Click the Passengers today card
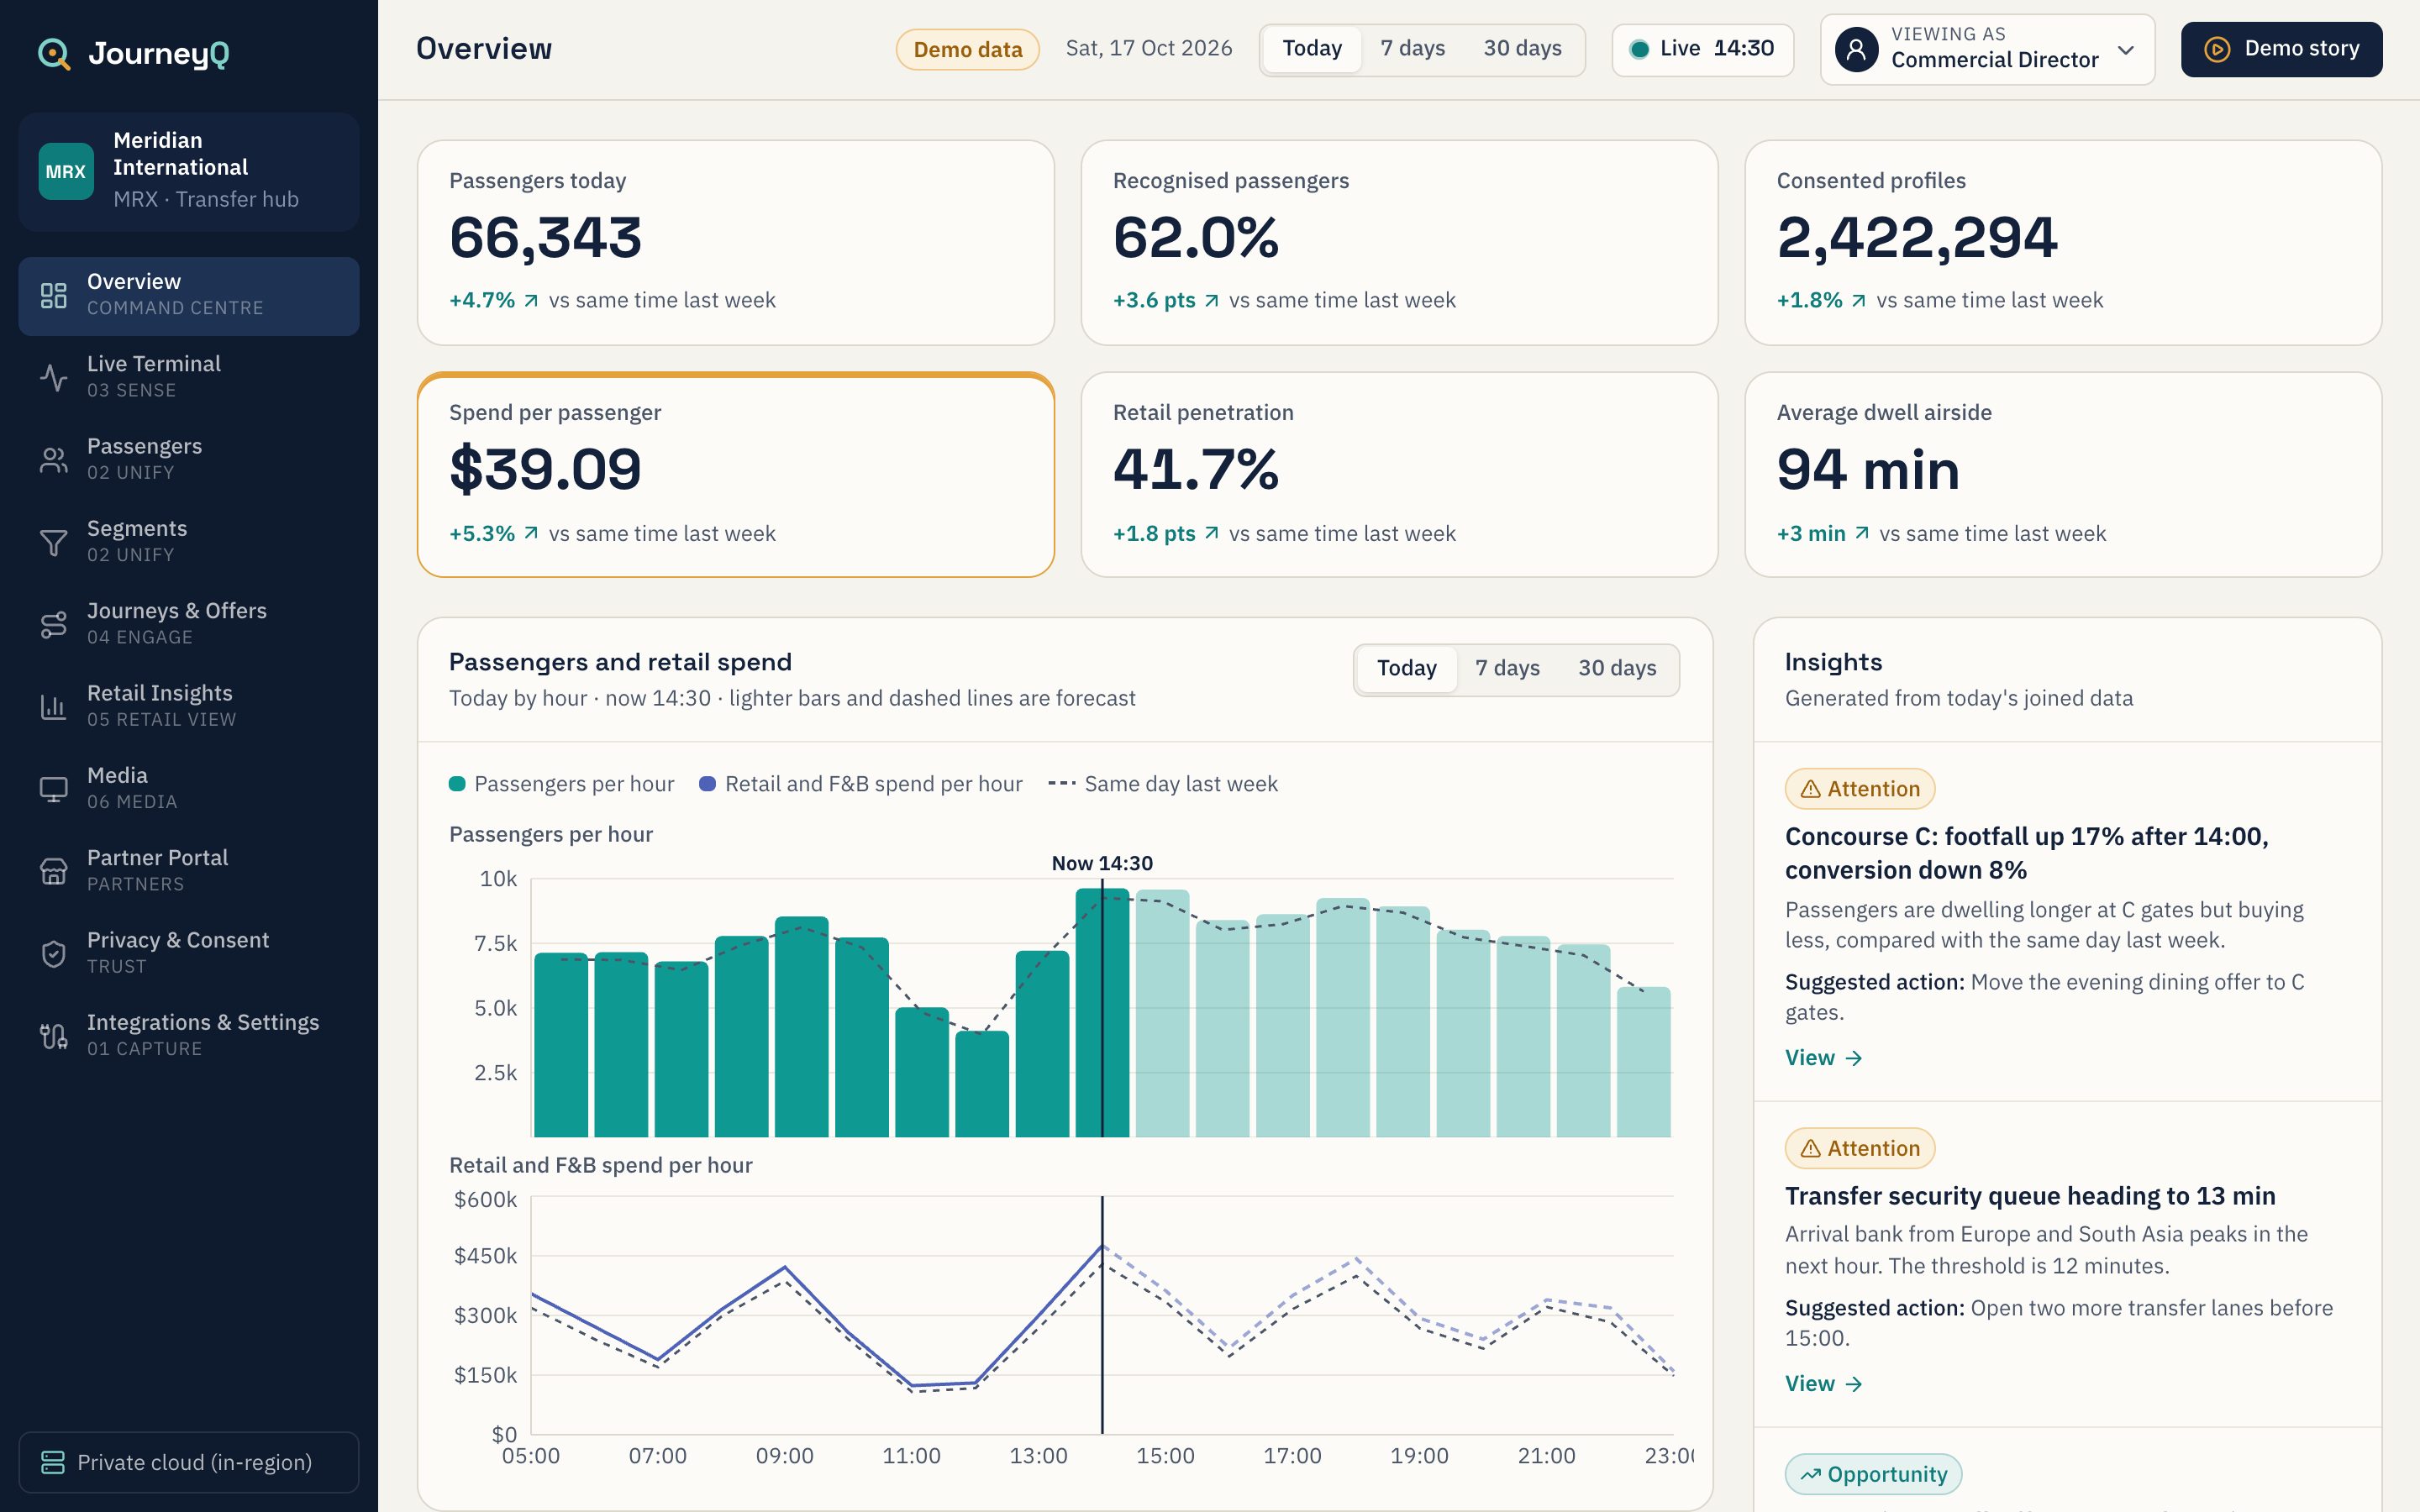2420x1512 pixels. 736,243
